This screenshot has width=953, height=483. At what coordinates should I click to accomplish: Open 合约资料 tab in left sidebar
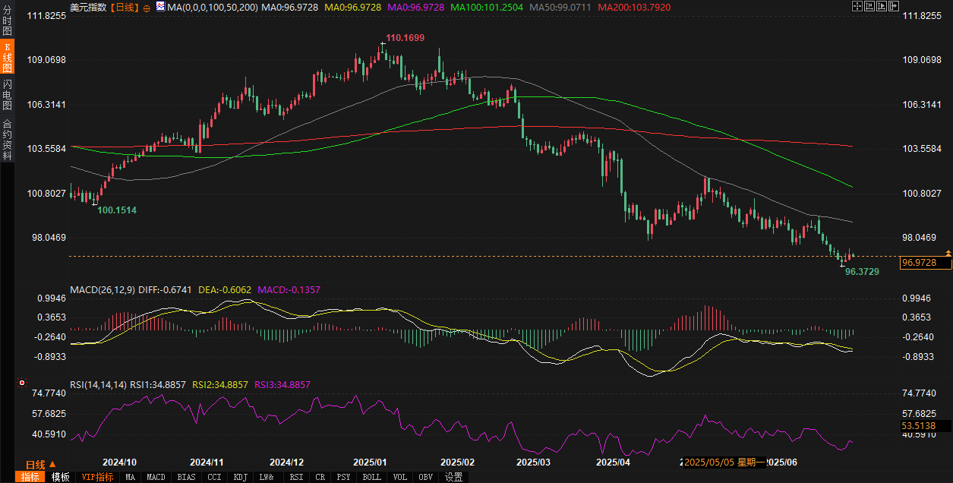pos(7,138)
